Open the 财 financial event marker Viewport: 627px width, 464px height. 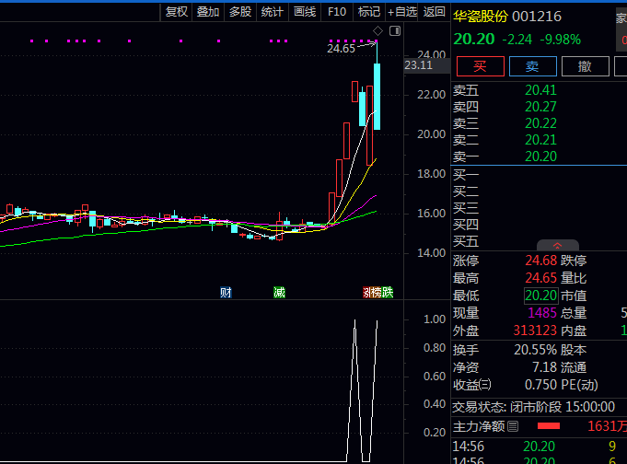[226, 293]
